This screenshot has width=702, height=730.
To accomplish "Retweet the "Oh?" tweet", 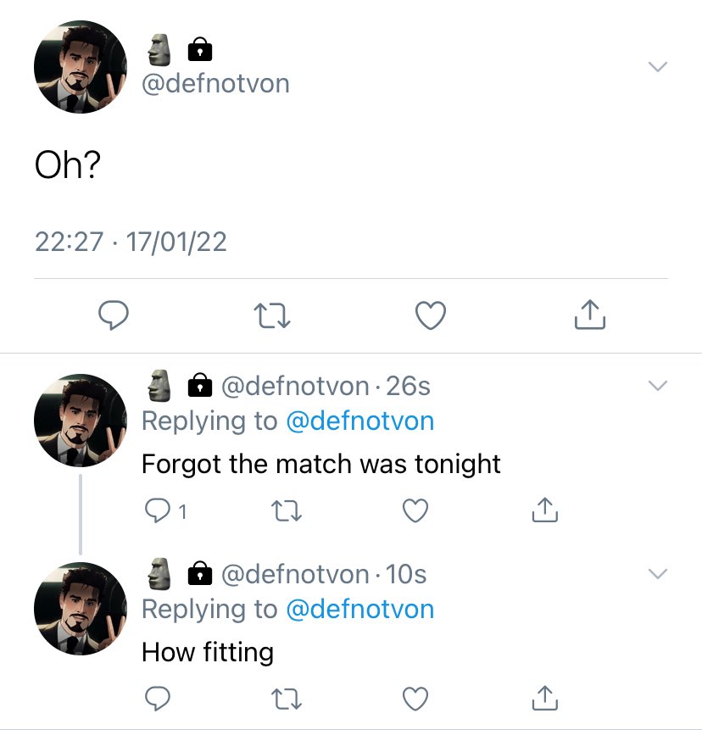I will click(272, 315).
